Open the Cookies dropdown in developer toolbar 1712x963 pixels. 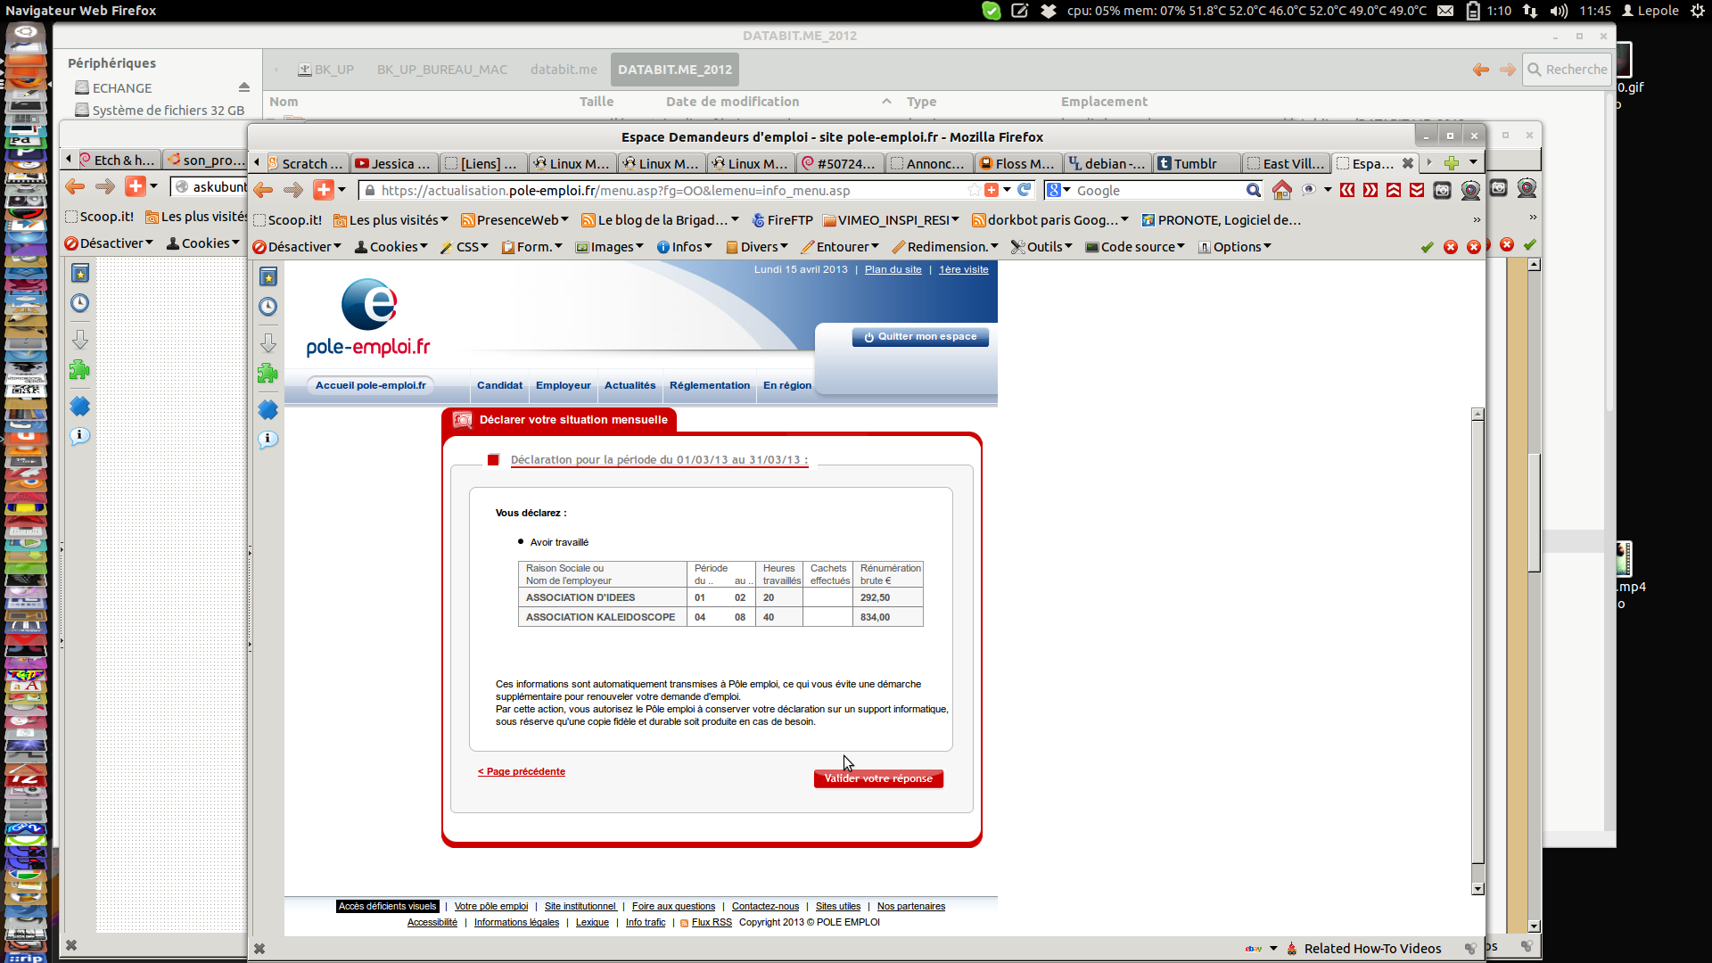391,247
